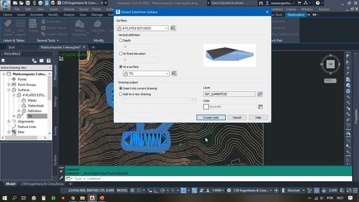This screenshot has width=359, height=202.
Task: Click the workspace switching gear icon in status bar
Action: [229, 190]
